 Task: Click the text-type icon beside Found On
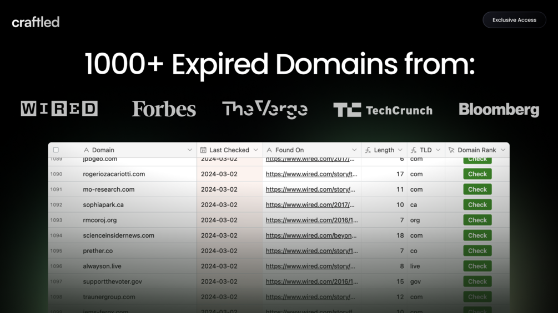[x=269, y=150]
